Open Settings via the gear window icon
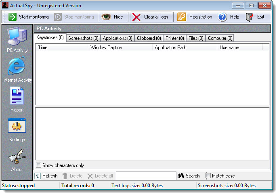This screenshot has width=279, height=196. [x=17, y=126]
